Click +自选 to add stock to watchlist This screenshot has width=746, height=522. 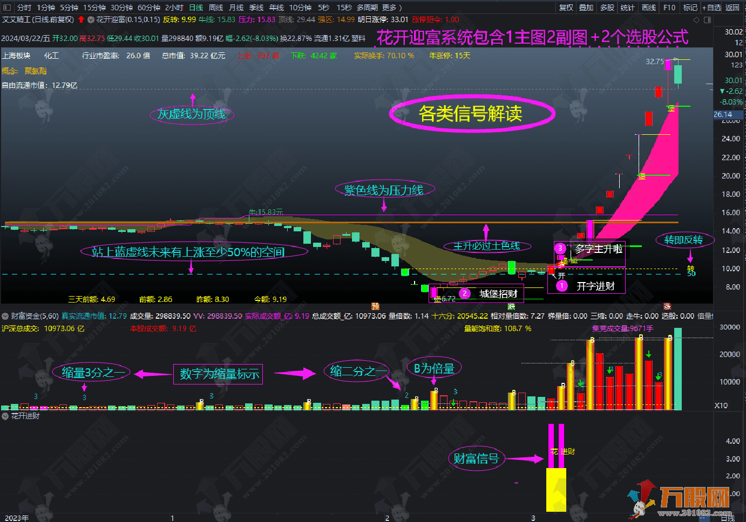click(x=710, y=8)
